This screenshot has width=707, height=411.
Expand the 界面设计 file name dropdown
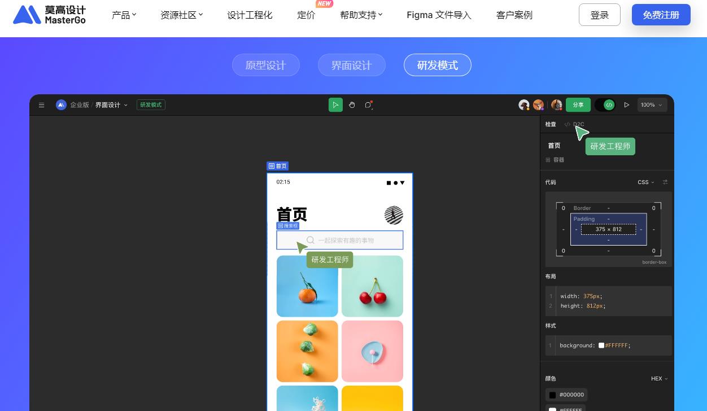pos(111,105)
